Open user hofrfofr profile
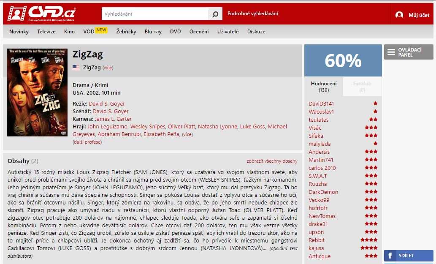Screen dimensions: 436x264 pos(318,208)
